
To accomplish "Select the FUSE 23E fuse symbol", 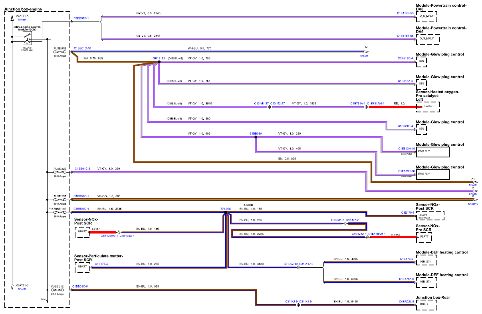I will point(59,172).
